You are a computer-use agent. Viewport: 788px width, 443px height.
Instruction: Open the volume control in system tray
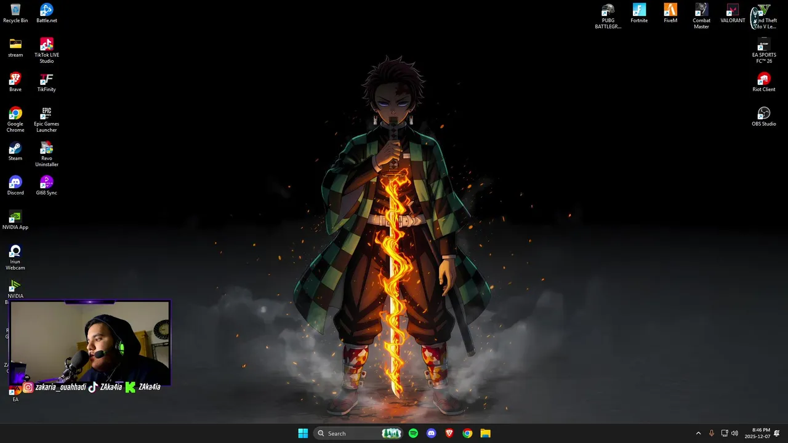pyautogui.click(x=734, y=433)
